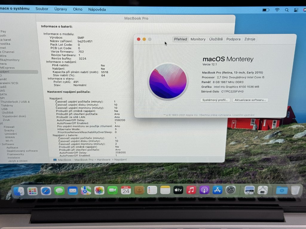Open Reminders app in the Dock
This screenshot has width=306, height=229.
point(152,190)
